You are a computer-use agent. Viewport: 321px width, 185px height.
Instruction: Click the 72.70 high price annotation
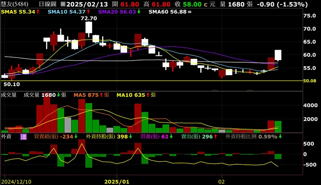[88, 19]
